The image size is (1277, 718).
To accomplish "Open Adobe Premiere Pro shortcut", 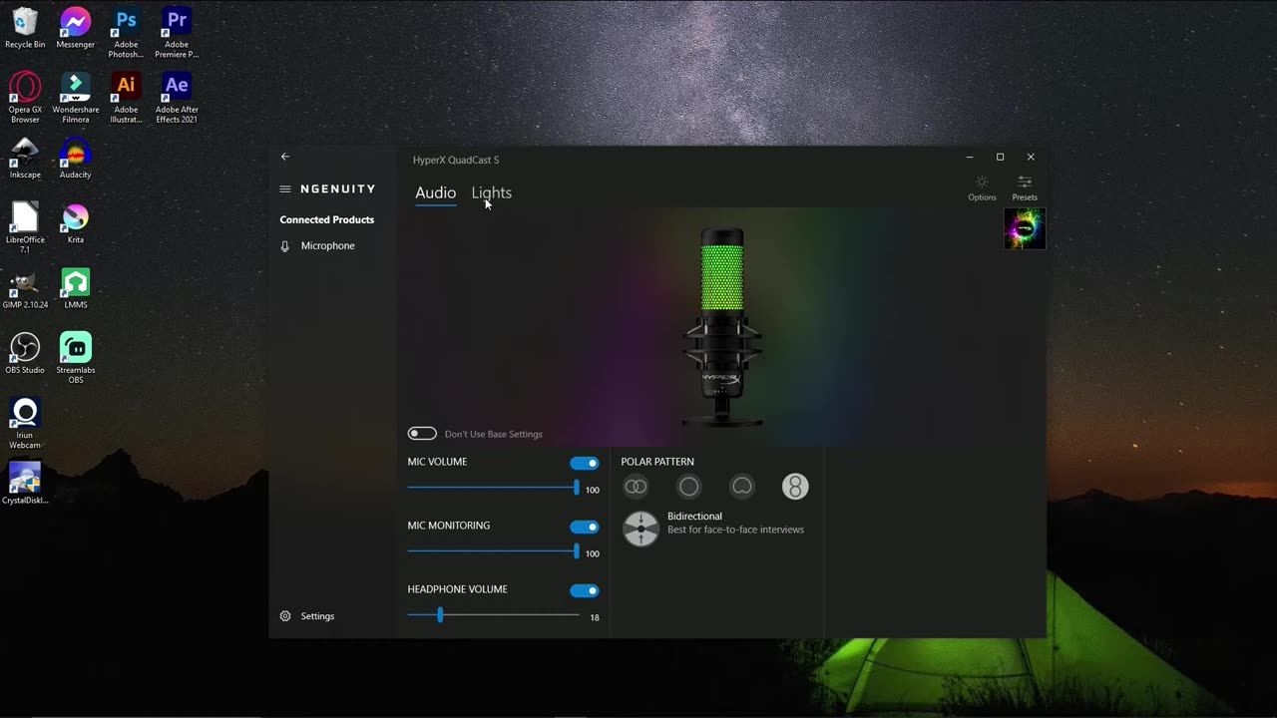I will [177, 34].
